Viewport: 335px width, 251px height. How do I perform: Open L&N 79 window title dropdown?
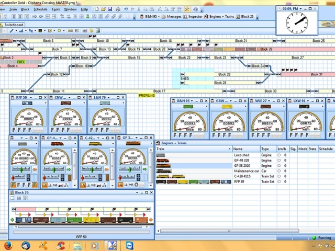(108, 98)
